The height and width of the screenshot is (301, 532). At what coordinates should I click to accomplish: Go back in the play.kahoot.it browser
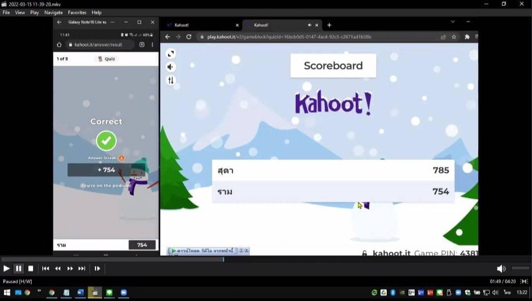(167, 36)
